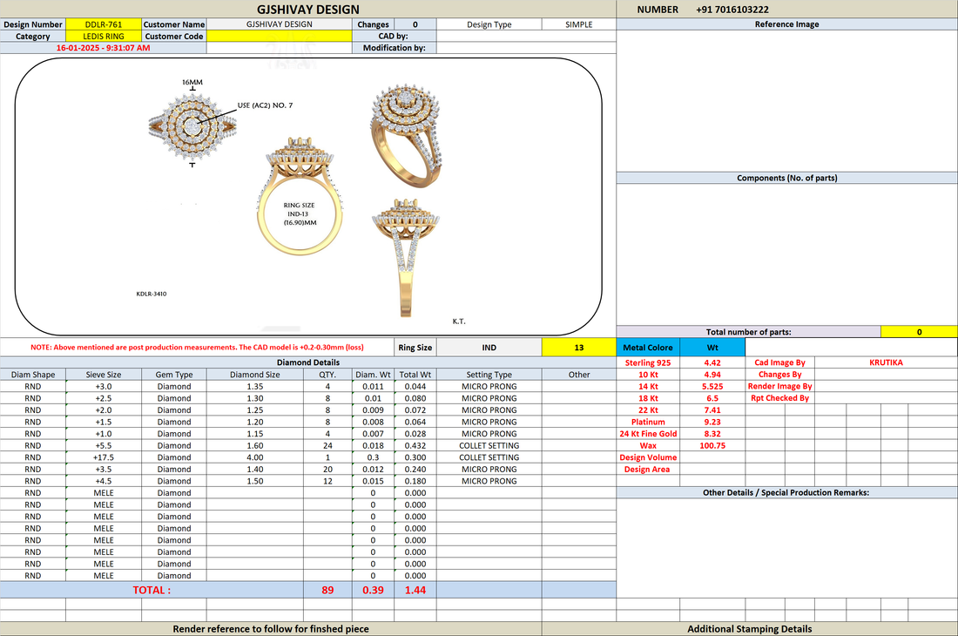Screen dimensions: 958x636
Task: Click the side-view ring render near K.T.
Action: (x=406, y=257)
